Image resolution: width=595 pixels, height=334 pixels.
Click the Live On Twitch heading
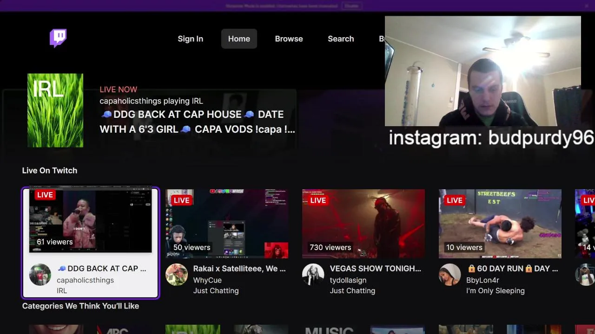pyautogui.click(x=50, y=171)
